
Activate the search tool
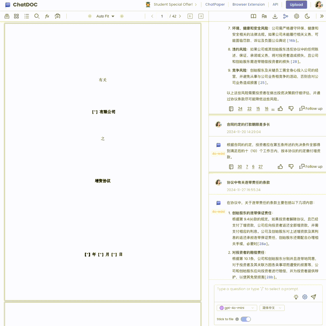(37, 16)
